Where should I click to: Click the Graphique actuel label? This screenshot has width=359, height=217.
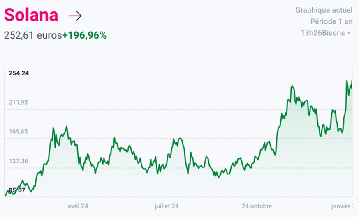point(324,10)
